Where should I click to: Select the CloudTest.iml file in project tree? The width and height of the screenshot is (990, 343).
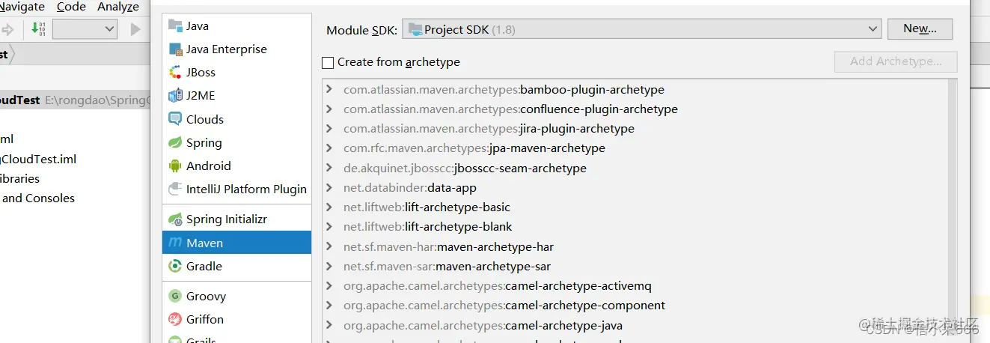pyautogui.click(x=38, y=159)
